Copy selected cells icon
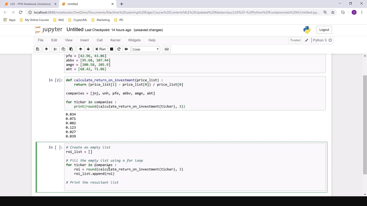Image resolution: width=367 pixels, height=206 pixels. point(63,49)
